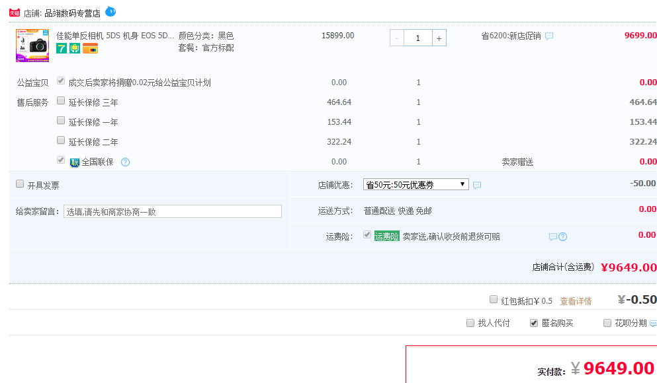Click the green 7-day return badge icon
The width and height of the screenshot is (657, 383).
[62, 48]
